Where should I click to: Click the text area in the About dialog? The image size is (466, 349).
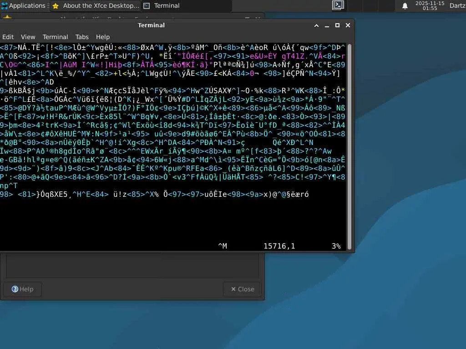click(132, 266)
